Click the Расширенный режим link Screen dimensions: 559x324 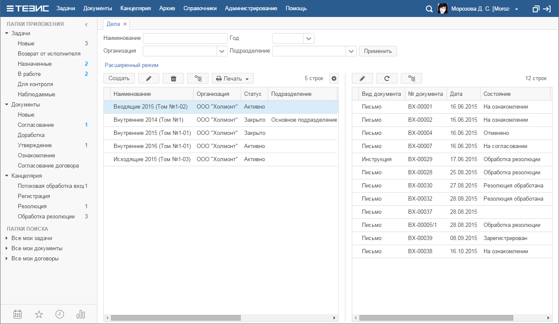(131, 65)
